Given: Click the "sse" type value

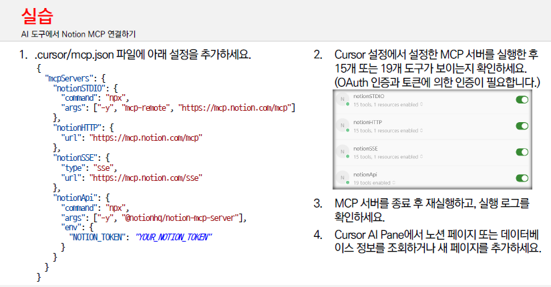Looking at the screenshot, I should click(103, 168).
